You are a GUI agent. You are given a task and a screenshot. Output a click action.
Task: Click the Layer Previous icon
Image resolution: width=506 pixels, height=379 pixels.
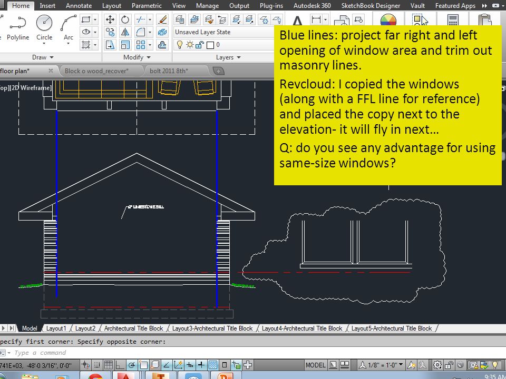[222, 19]
